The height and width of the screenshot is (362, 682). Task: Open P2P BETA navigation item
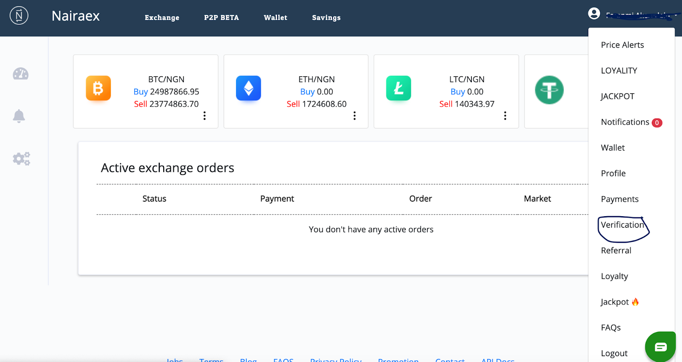click(x=221, y=17)
